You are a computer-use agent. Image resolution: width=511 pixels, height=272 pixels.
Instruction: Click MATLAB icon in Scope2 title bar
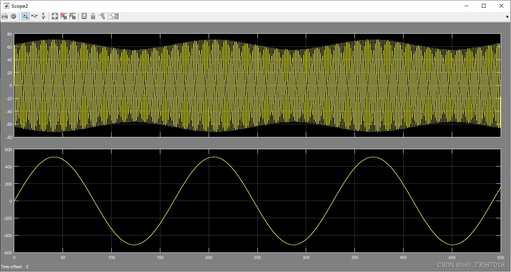(7, 6)
